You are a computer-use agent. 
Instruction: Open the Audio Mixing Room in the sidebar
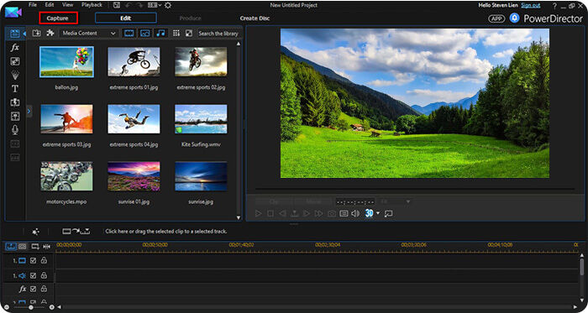15,116
